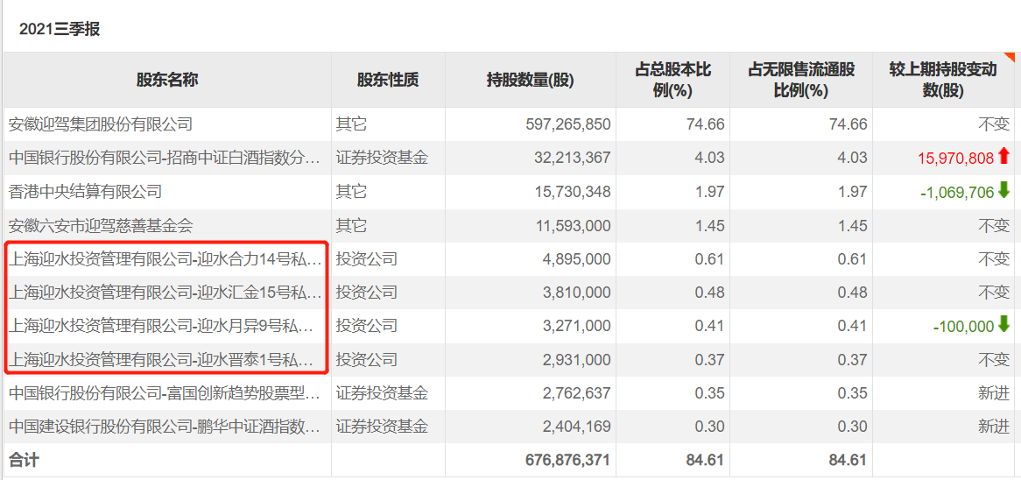
Task: Open shareholder 香港中央结算有限公司
Action: 85,191
